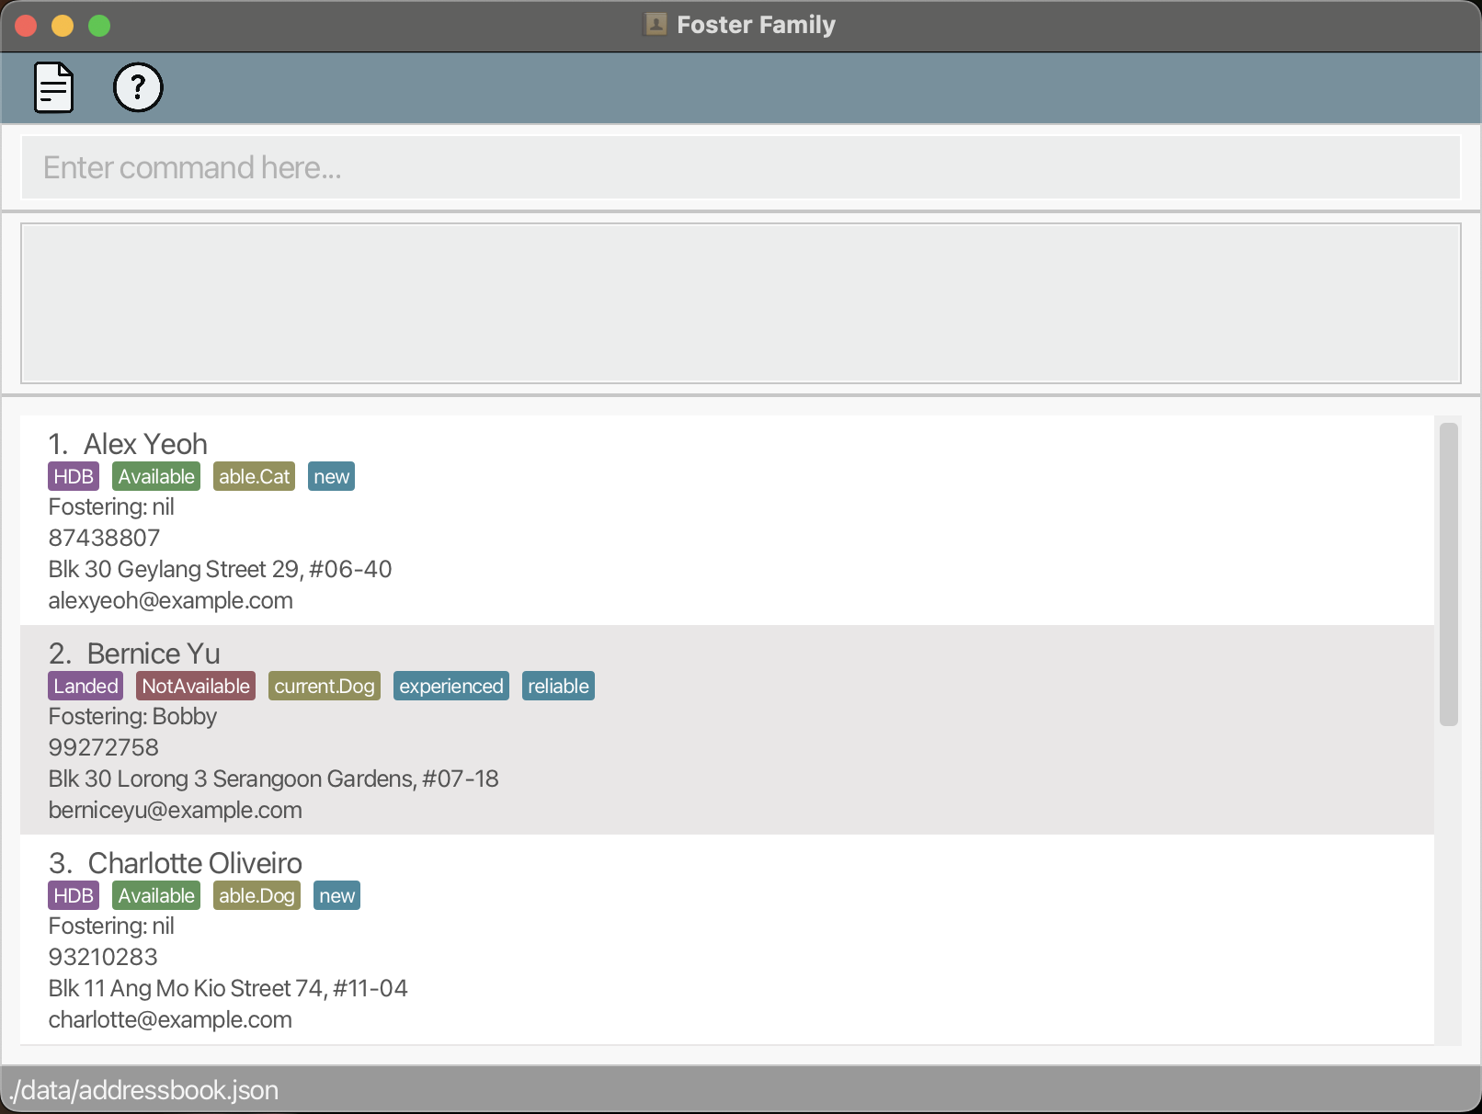Click the Landed housing tag
The width and height of the screenshot is (1482, 1114).
(85, 686)
